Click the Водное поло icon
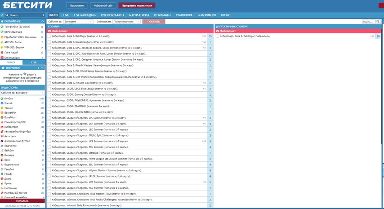Viewport: 384px width, 209px height. (x=2, y=165)
